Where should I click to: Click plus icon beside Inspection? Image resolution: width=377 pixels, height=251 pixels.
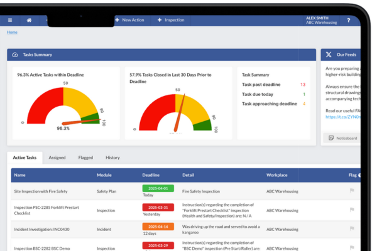pos(160,20)
